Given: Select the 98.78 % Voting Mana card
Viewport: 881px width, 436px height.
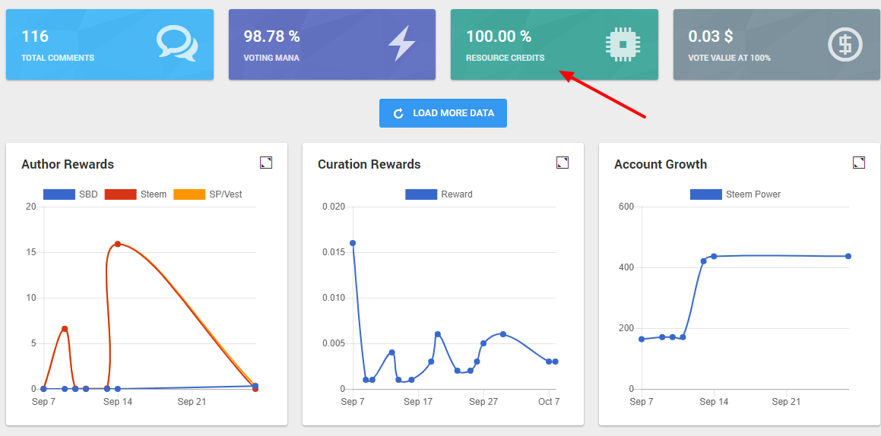Looking at the screenshot, I should coord(331,44).
